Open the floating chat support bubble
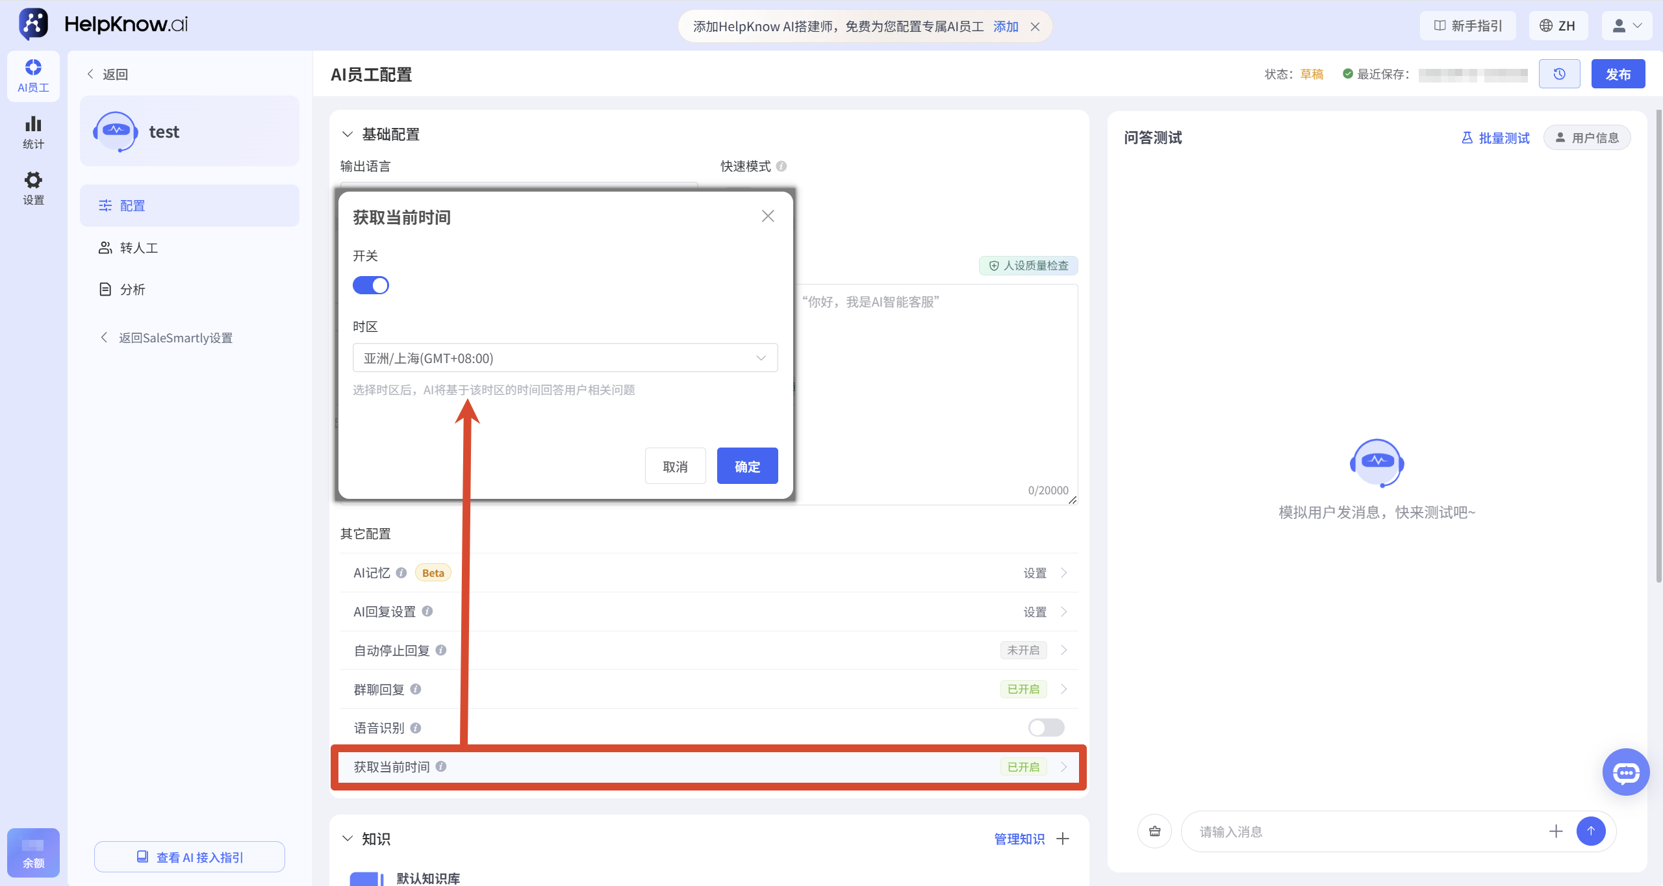This screenshot has height=886, width=1663. [x=1626, y=772]
